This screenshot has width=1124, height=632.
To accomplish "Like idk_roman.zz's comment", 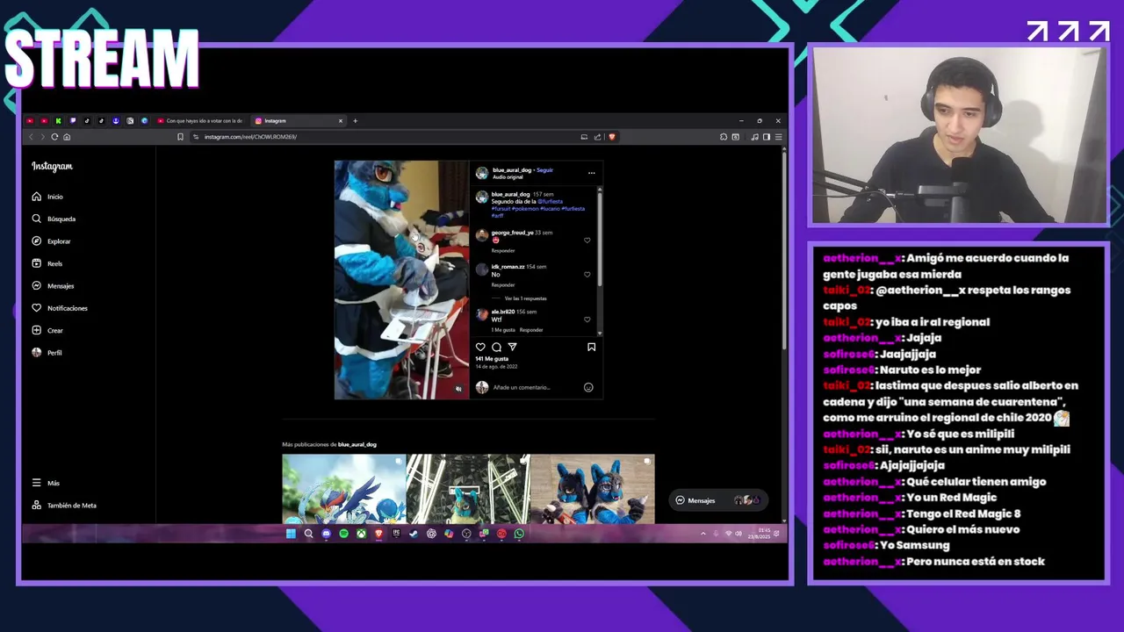I will [587, 274].
